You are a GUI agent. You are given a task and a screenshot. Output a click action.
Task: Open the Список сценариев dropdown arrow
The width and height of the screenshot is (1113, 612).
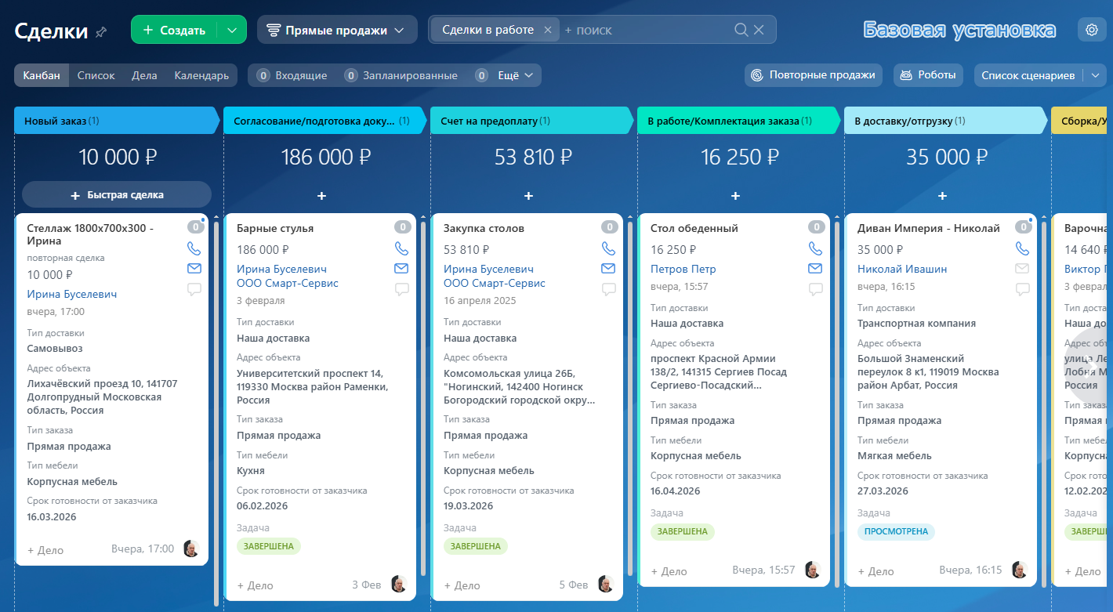(x=1094, y=75)
